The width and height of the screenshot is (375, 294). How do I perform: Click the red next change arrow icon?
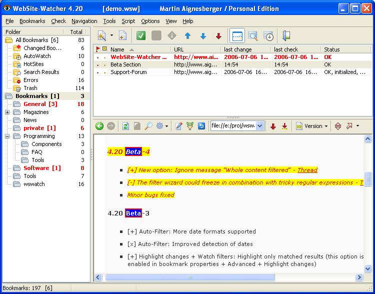[x=273, y=126]
